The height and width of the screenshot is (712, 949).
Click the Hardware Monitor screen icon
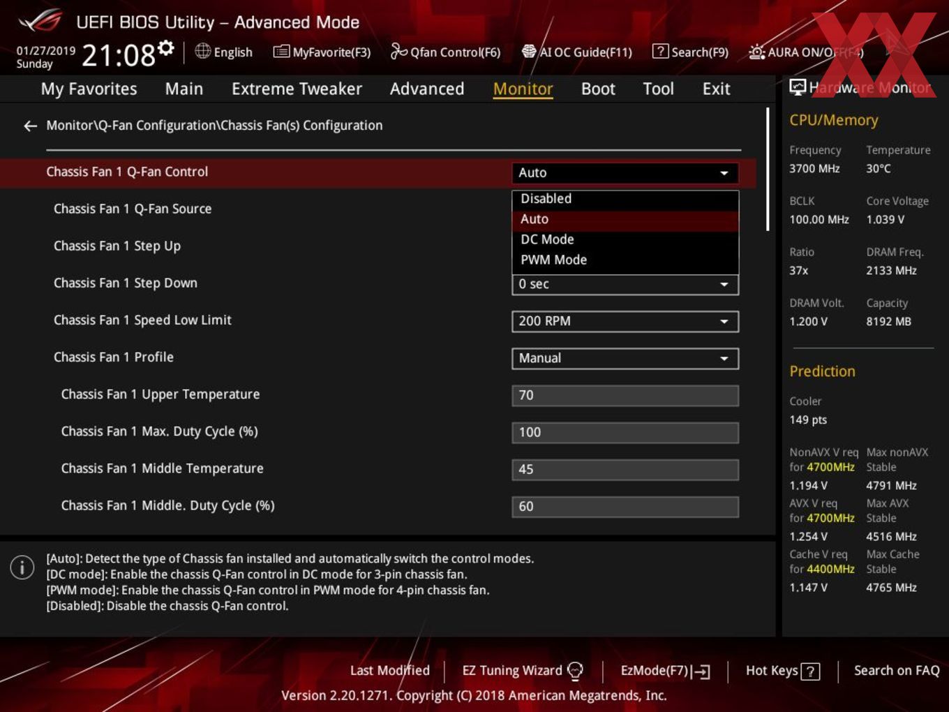(797, 87)
